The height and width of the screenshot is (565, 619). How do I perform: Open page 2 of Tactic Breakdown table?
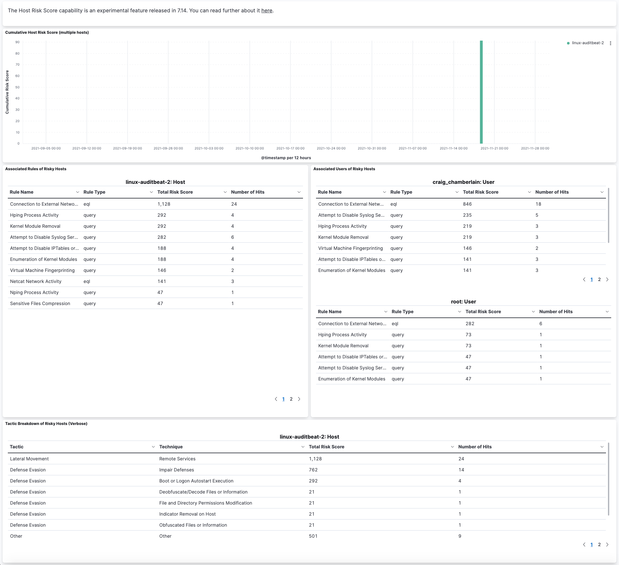599,544
